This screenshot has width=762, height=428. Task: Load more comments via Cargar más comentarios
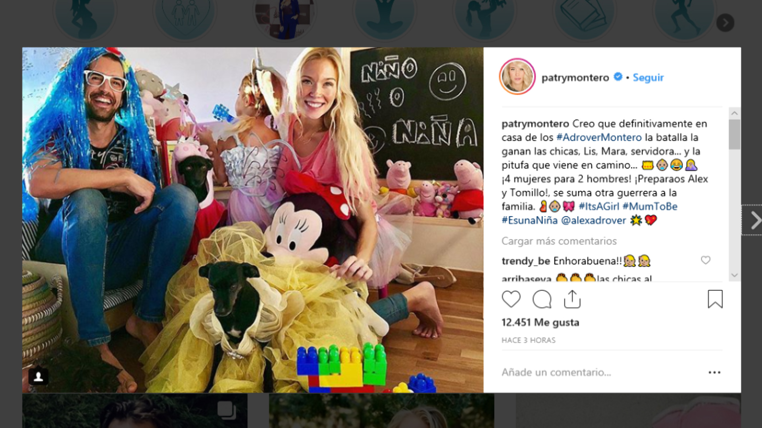pos(559,241)
